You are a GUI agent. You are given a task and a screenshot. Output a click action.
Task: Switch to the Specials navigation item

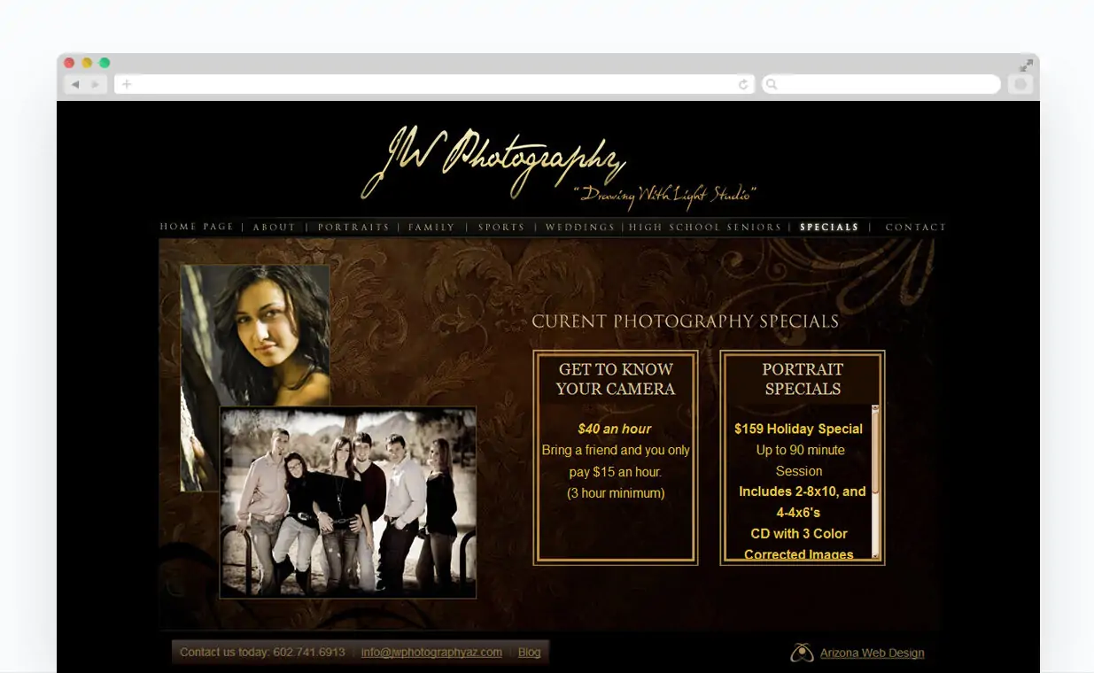pos(829,228)
